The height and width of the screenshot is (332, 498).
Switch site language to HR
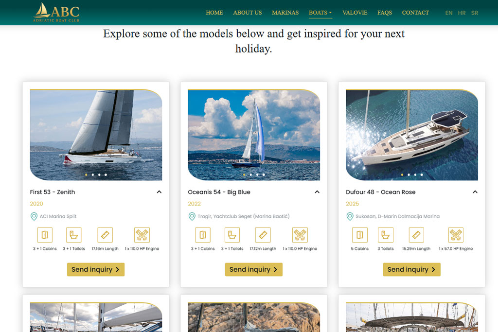tap(462, 13)
